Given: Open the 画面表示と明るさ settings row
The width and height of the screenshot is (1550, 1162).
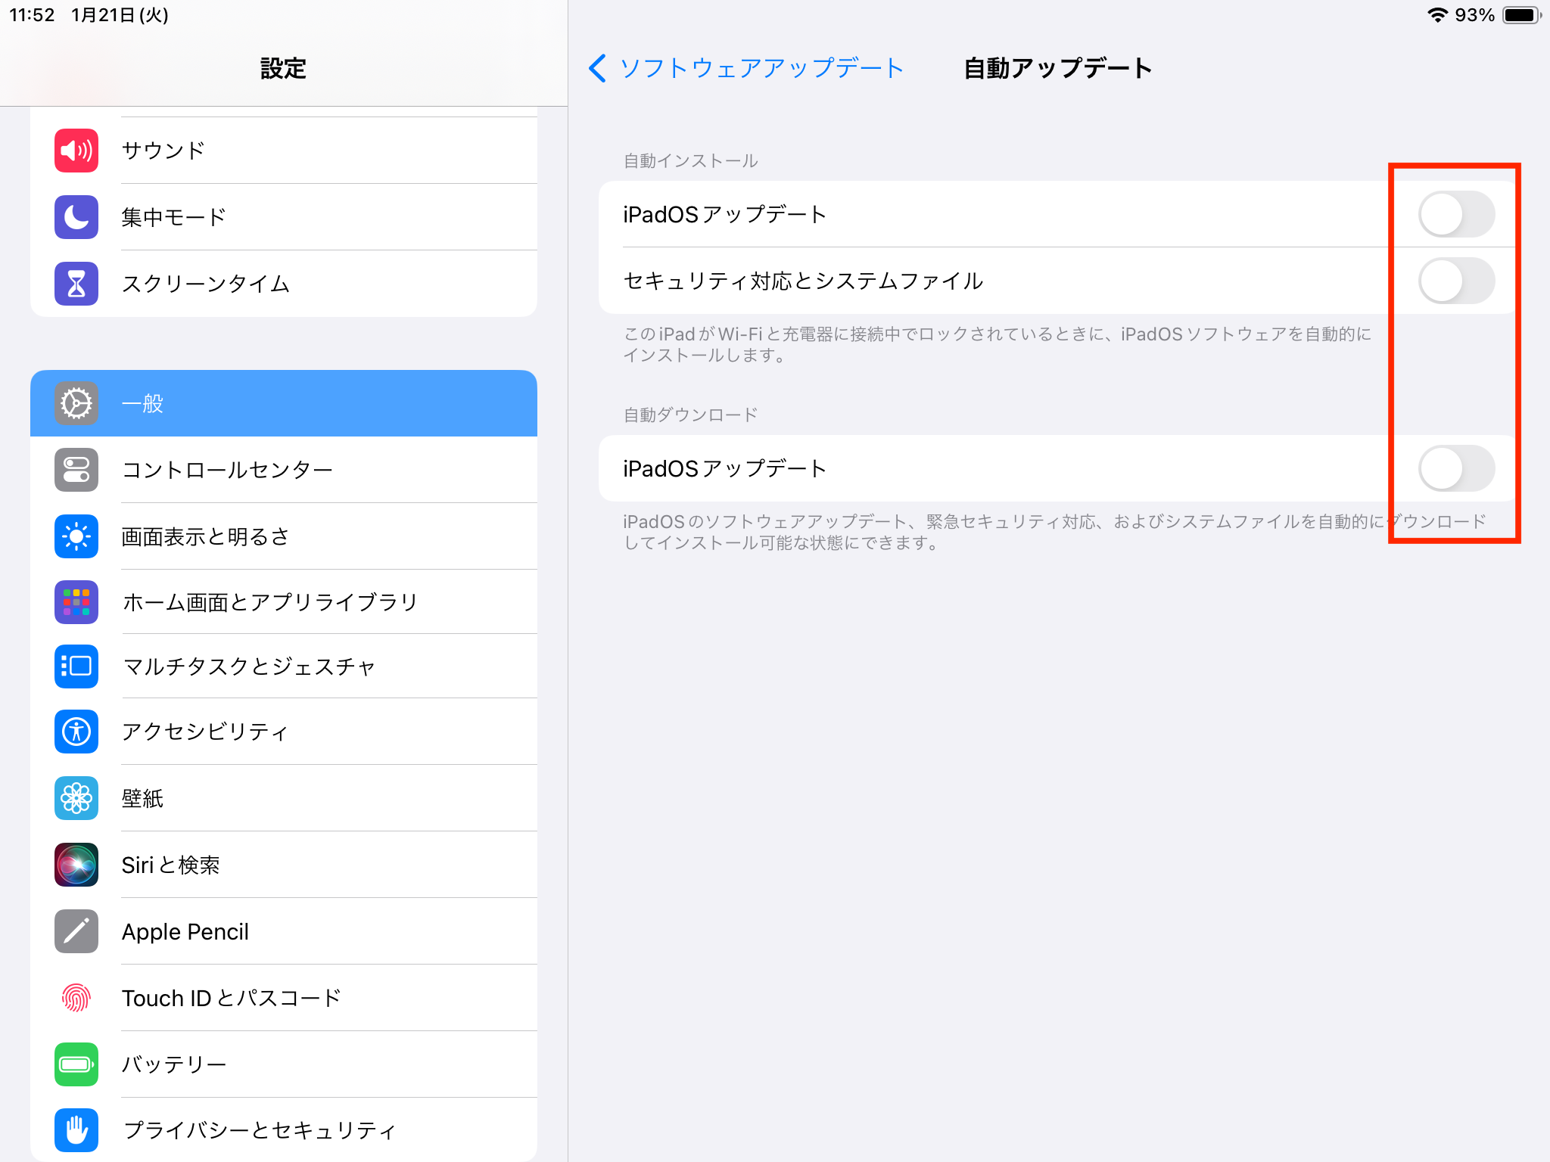Looking at the screenshot, I should coord(284,536).
